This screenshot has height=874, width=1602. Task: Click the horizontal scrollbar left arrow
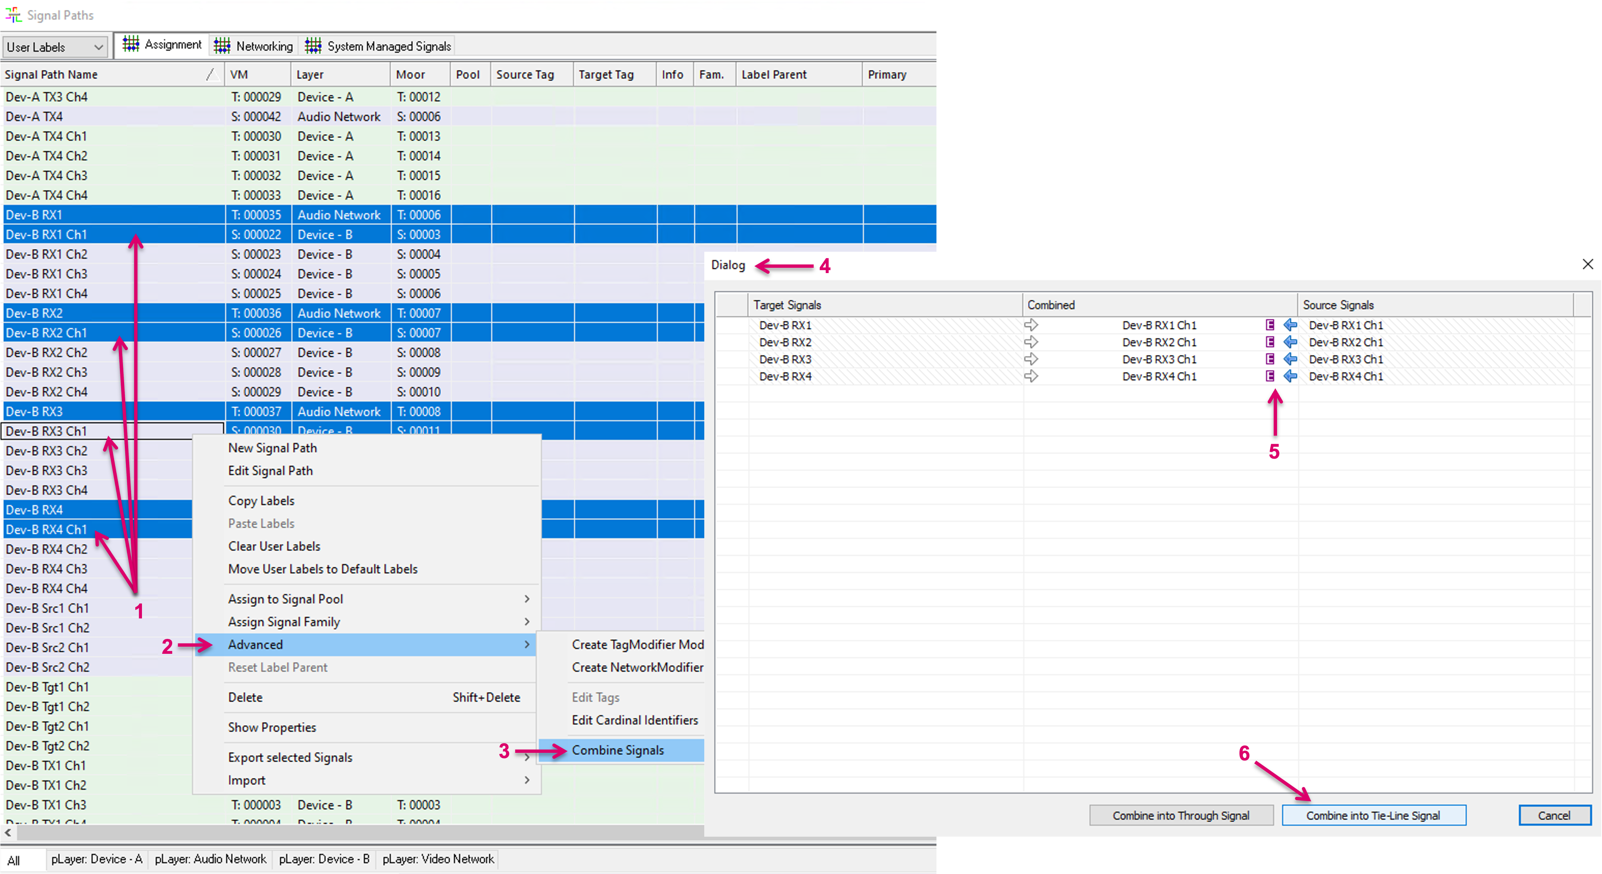tap(8, 832)
